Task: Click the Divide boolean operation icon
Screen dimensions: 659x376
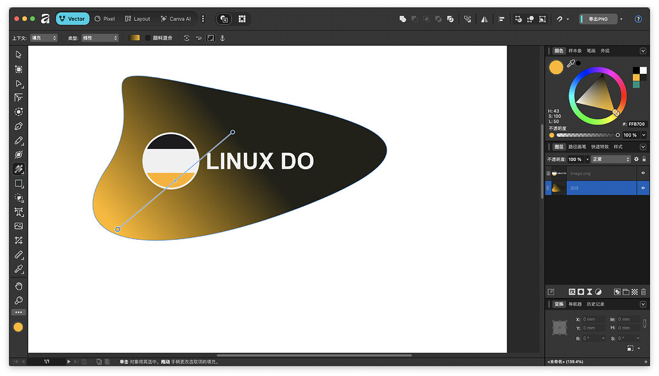Action: tap(450, 19)
